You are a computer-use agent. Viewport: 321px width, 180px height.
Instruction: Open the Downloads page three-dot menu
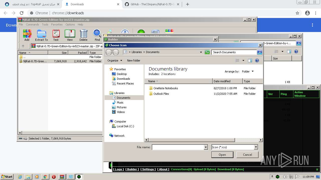[312, 25]
